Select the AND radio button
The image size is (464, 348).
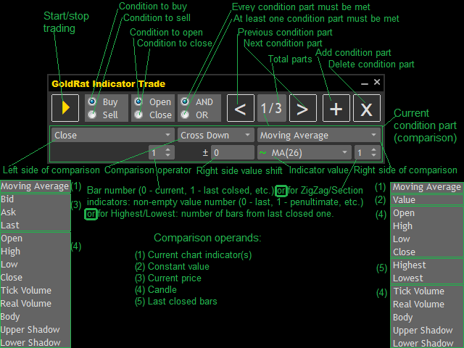pyautogui.click(x=185, y=101)
